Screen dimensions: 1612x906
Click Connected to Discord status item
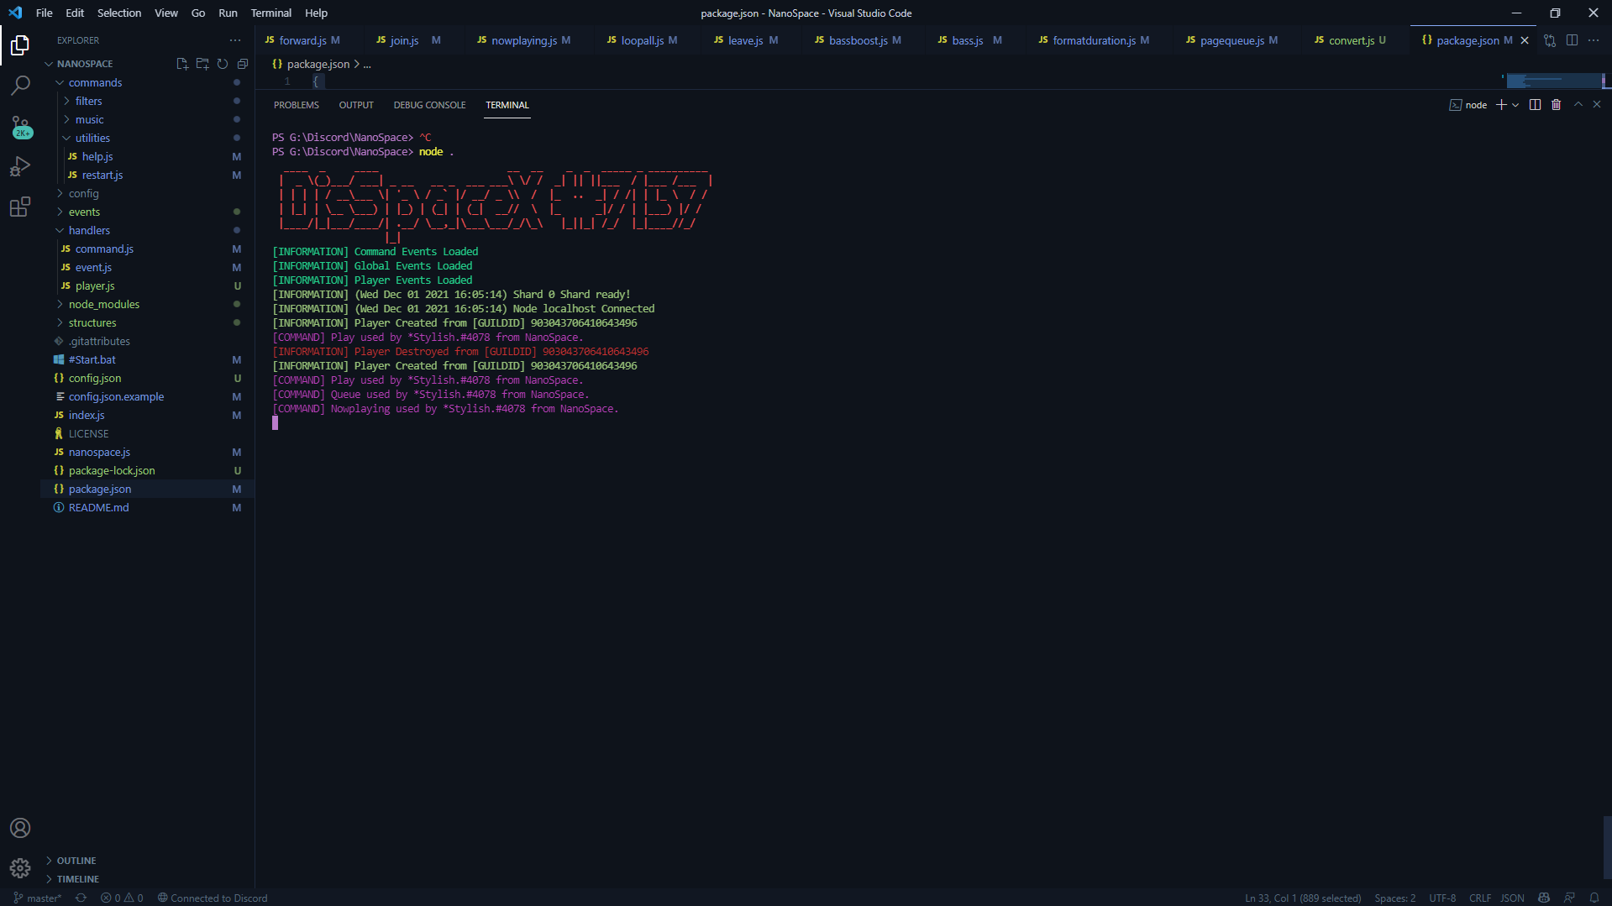point(213,898)
